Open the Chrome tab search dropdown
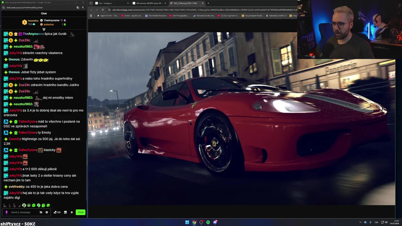 click(x=91, y=3)
